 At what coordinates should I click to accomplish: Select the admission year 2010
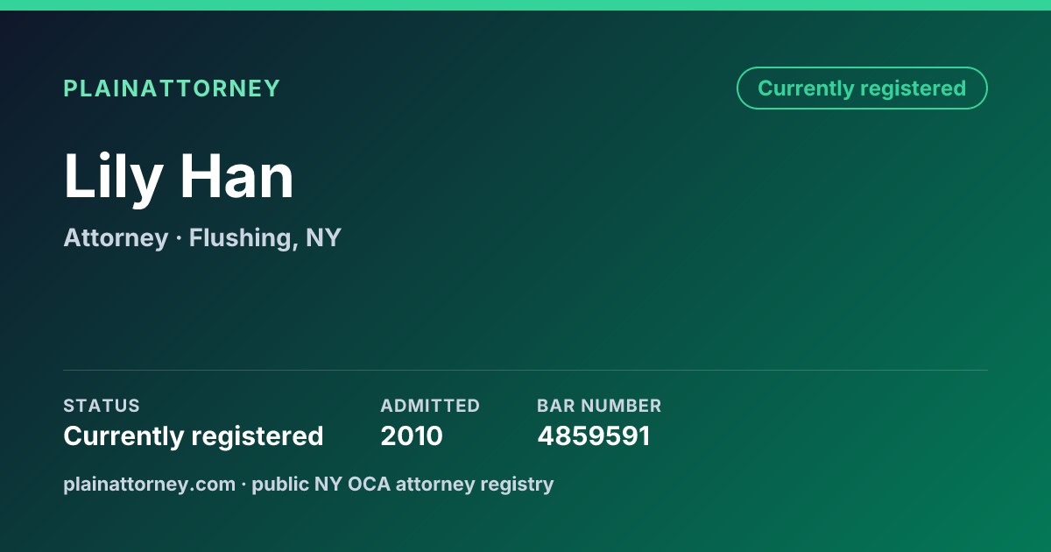pos(412,435)
